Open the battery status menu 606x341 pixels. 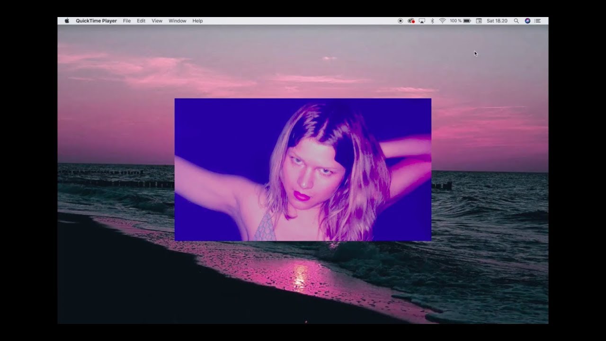[x=460, y=21]
